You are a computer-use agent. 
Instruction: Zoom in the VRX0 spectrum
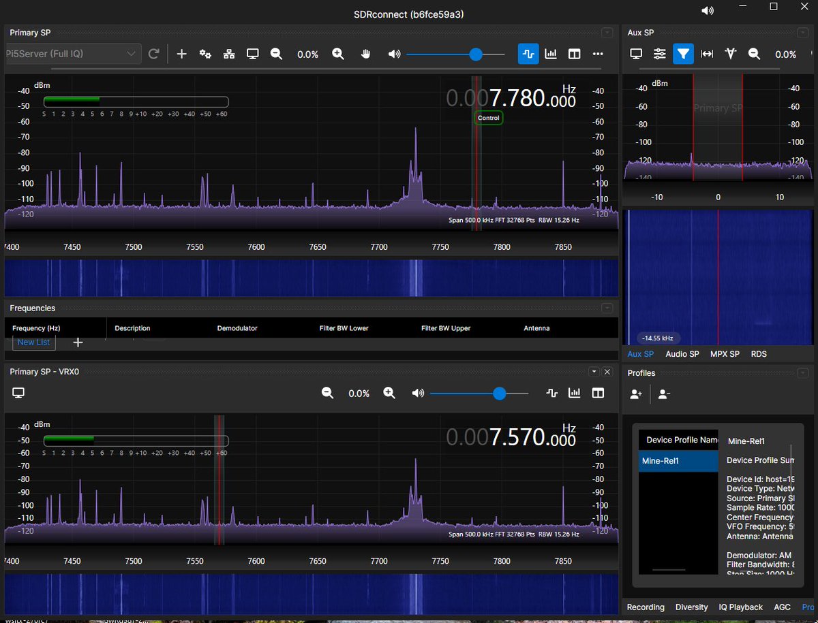pos(389,393)
